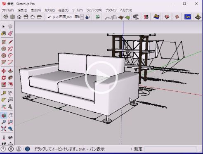This screenshot has width=203, height=154.
Task: Expand the layer dropdown arrow
Action: click(x=82, y=17)
